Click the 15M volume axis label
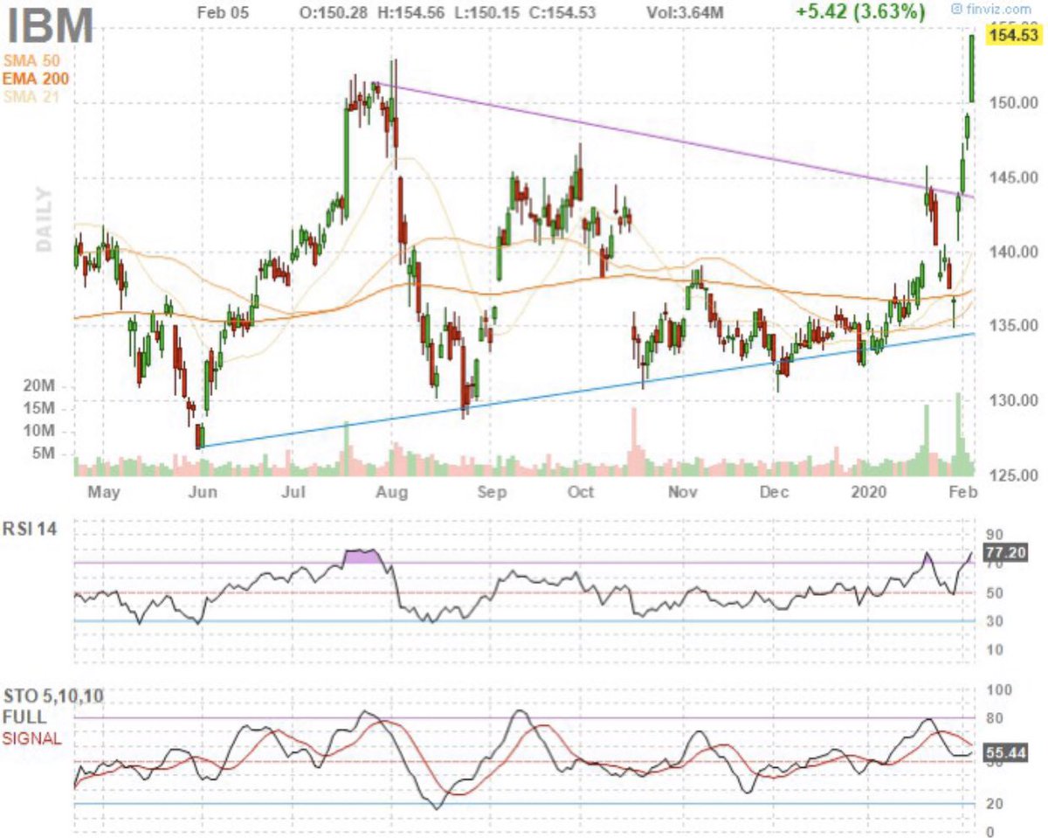 [38, 408]
